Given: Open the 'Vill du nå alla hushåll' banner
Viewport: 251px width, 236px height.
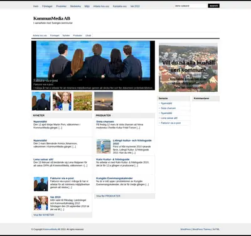Looking at the screenshot, I should [188, 67].
